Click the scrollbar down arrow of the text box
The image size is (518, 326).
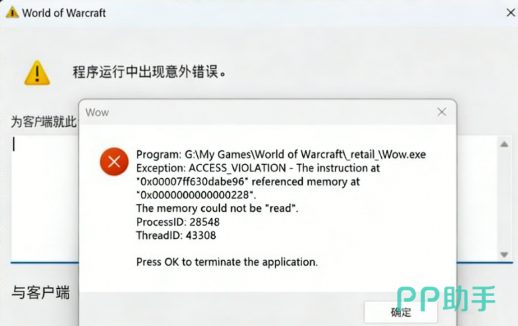[x=504, y=255]
